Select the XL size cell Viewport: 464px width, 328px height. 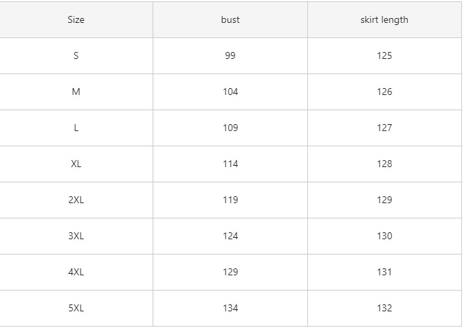click(x=76, y=164)
